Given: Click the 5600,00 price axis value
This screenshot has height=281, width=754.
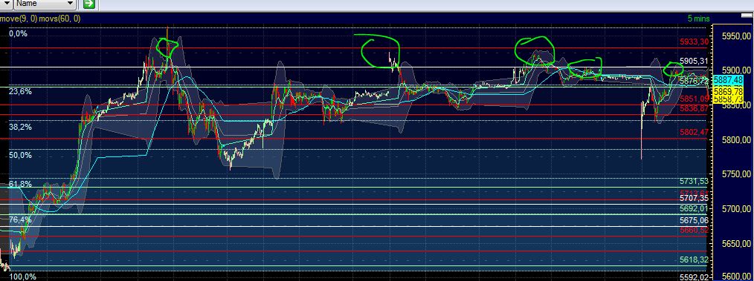Looking at the screenshot, I should [737, 277].
